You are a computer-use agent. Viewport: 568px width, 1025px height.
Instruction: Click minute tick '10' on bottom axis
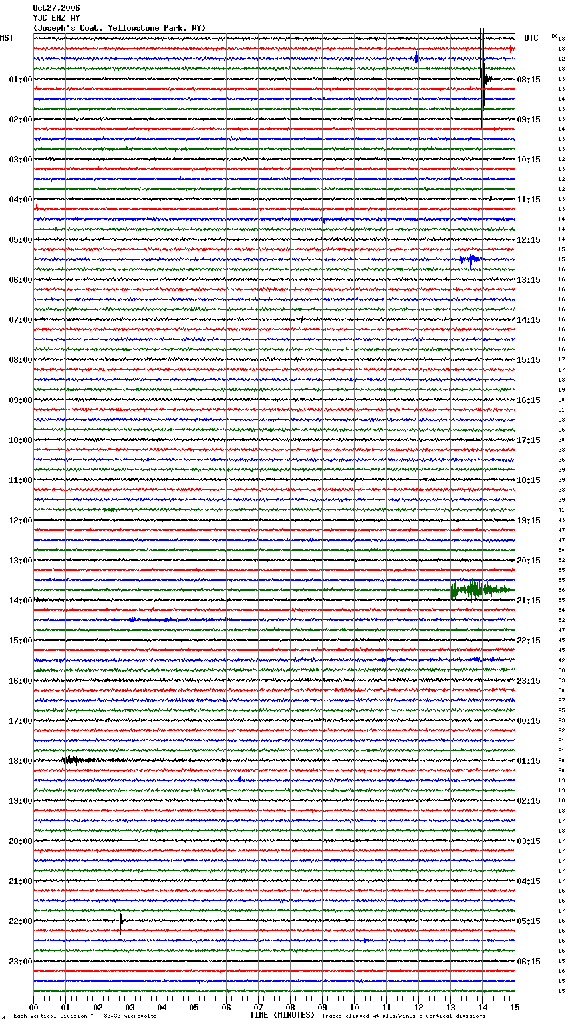pos(355,1007)
